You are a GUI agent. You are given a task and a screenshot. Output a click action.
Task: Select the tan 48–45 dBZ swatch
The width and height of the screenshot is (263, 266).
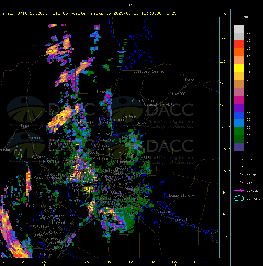click(239, 84)
